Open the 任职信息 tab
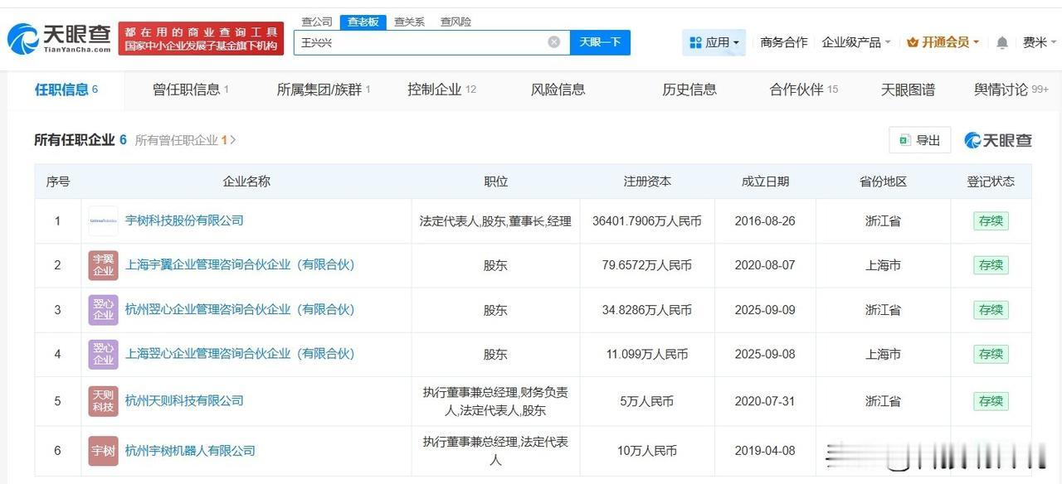The image size is (1062, 484). (x=66, y=90)
